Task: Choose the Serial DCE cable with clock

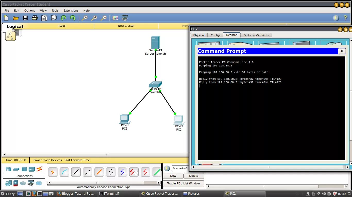Action: [x=134, y=172]
